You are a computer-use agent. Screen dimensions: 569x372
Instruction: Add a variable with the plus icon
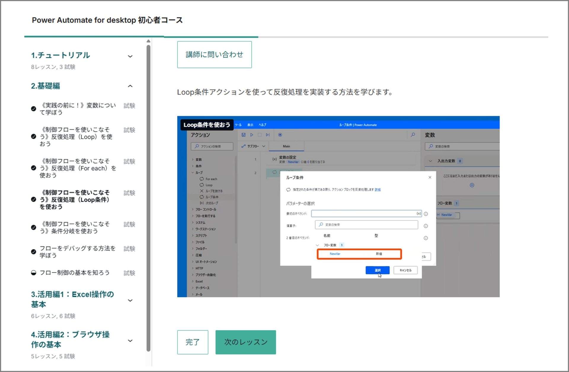tap(472, 185)
